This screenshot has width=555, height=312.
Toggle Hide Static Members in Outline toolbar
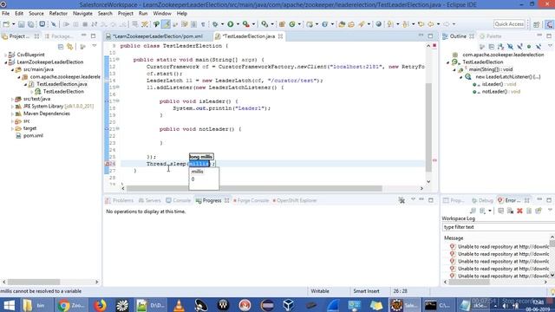click(x=519, y=47)
